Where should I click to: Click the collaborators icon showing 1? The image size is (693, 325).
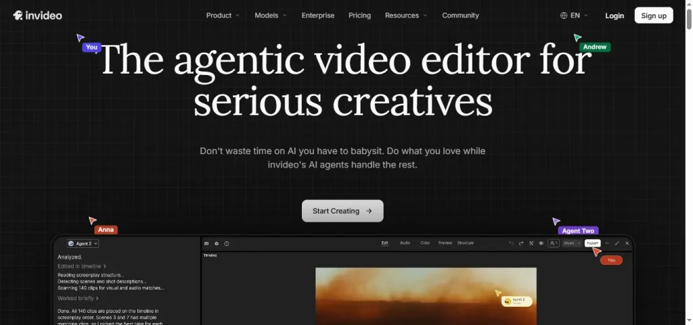tap(554, 243)
